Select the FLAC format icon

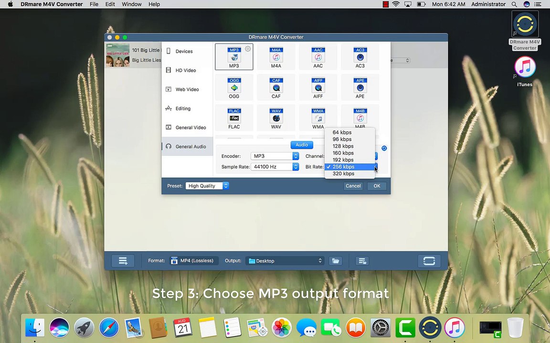tap(234, 118)
